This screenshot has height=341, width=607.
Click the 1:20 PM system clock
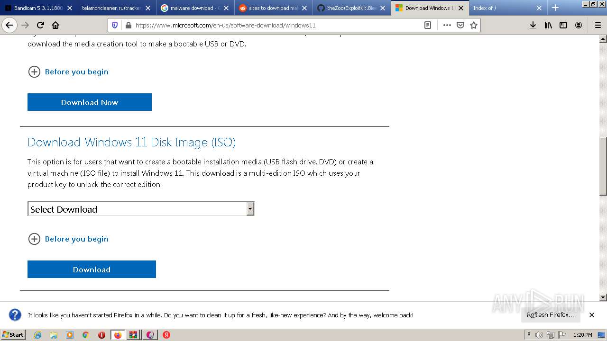coord(583,335)
